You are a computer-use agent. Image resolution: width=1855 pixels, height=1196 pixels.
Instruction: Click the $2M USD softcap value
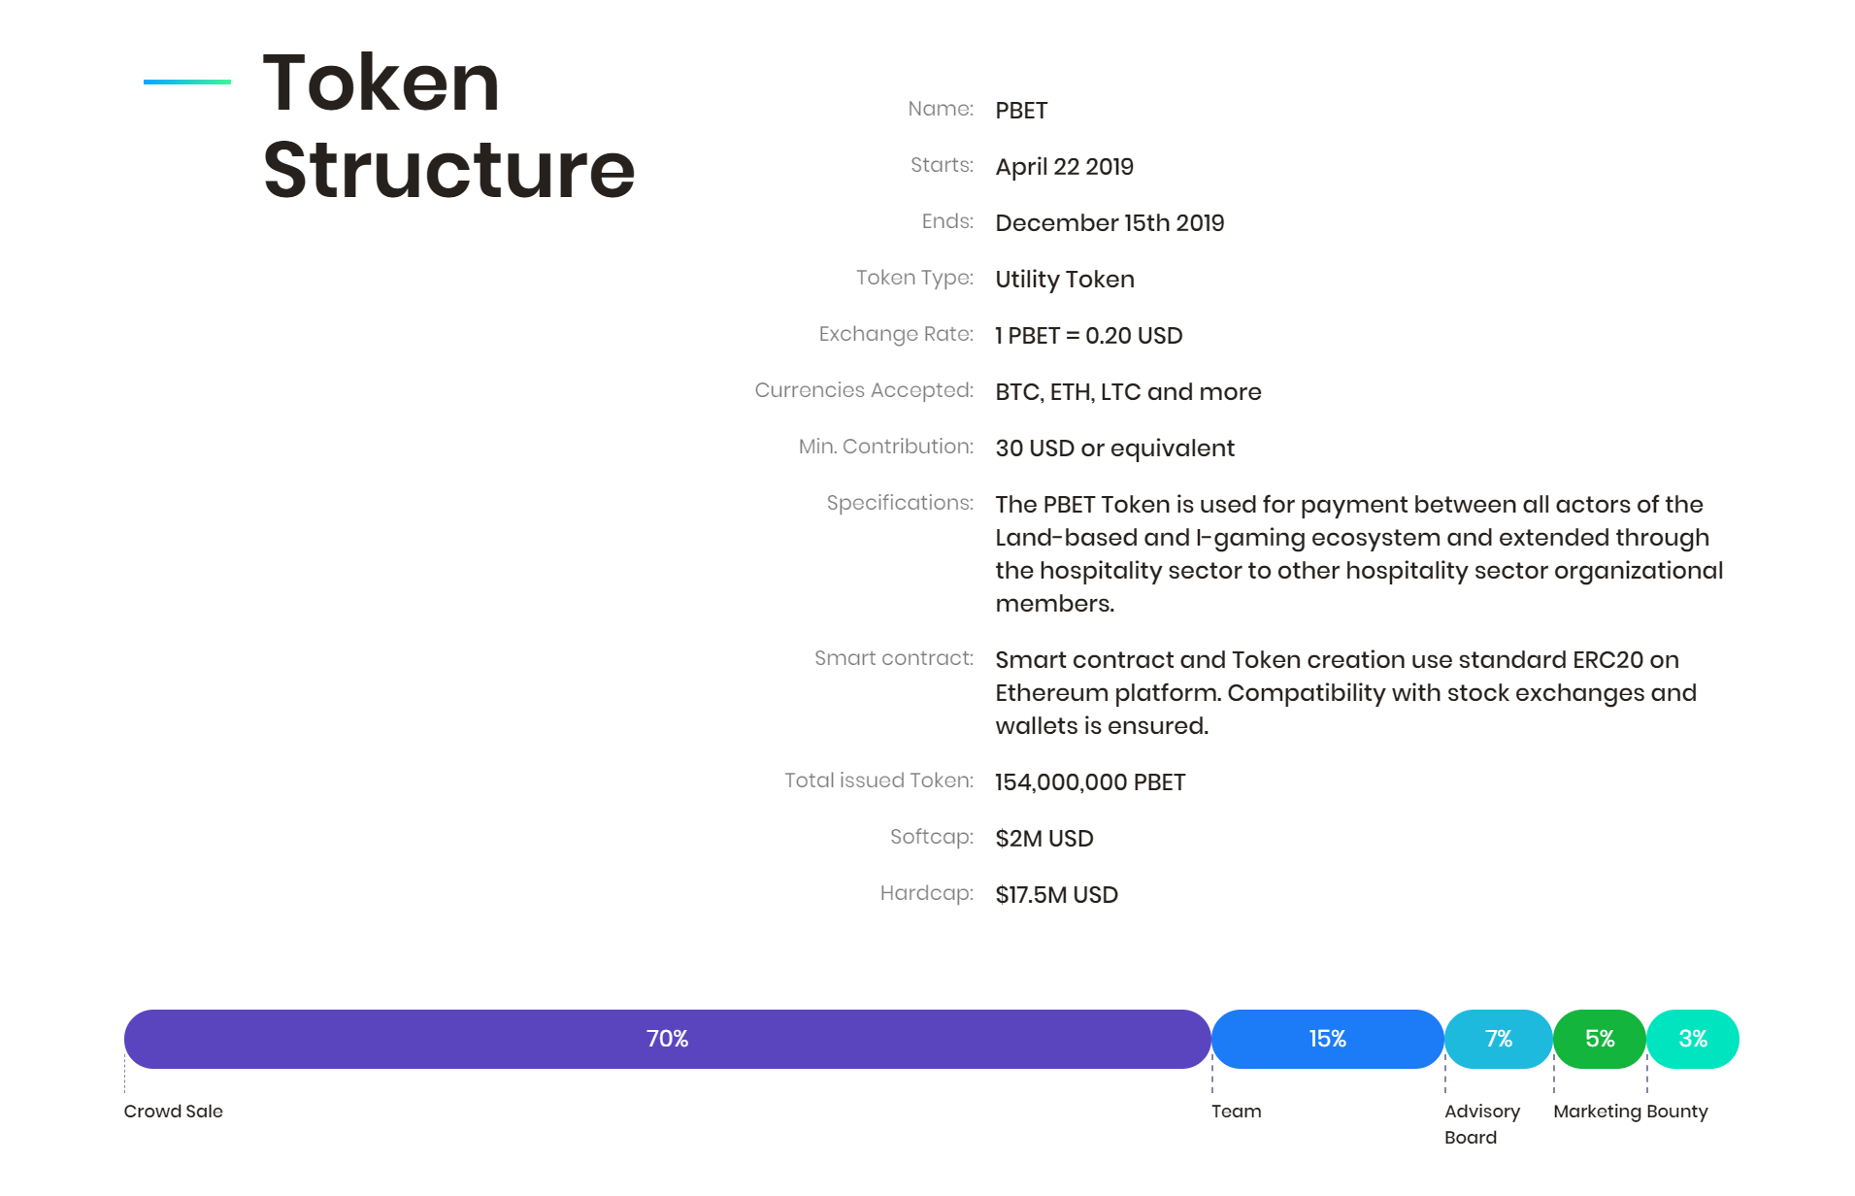(1043, 839)
